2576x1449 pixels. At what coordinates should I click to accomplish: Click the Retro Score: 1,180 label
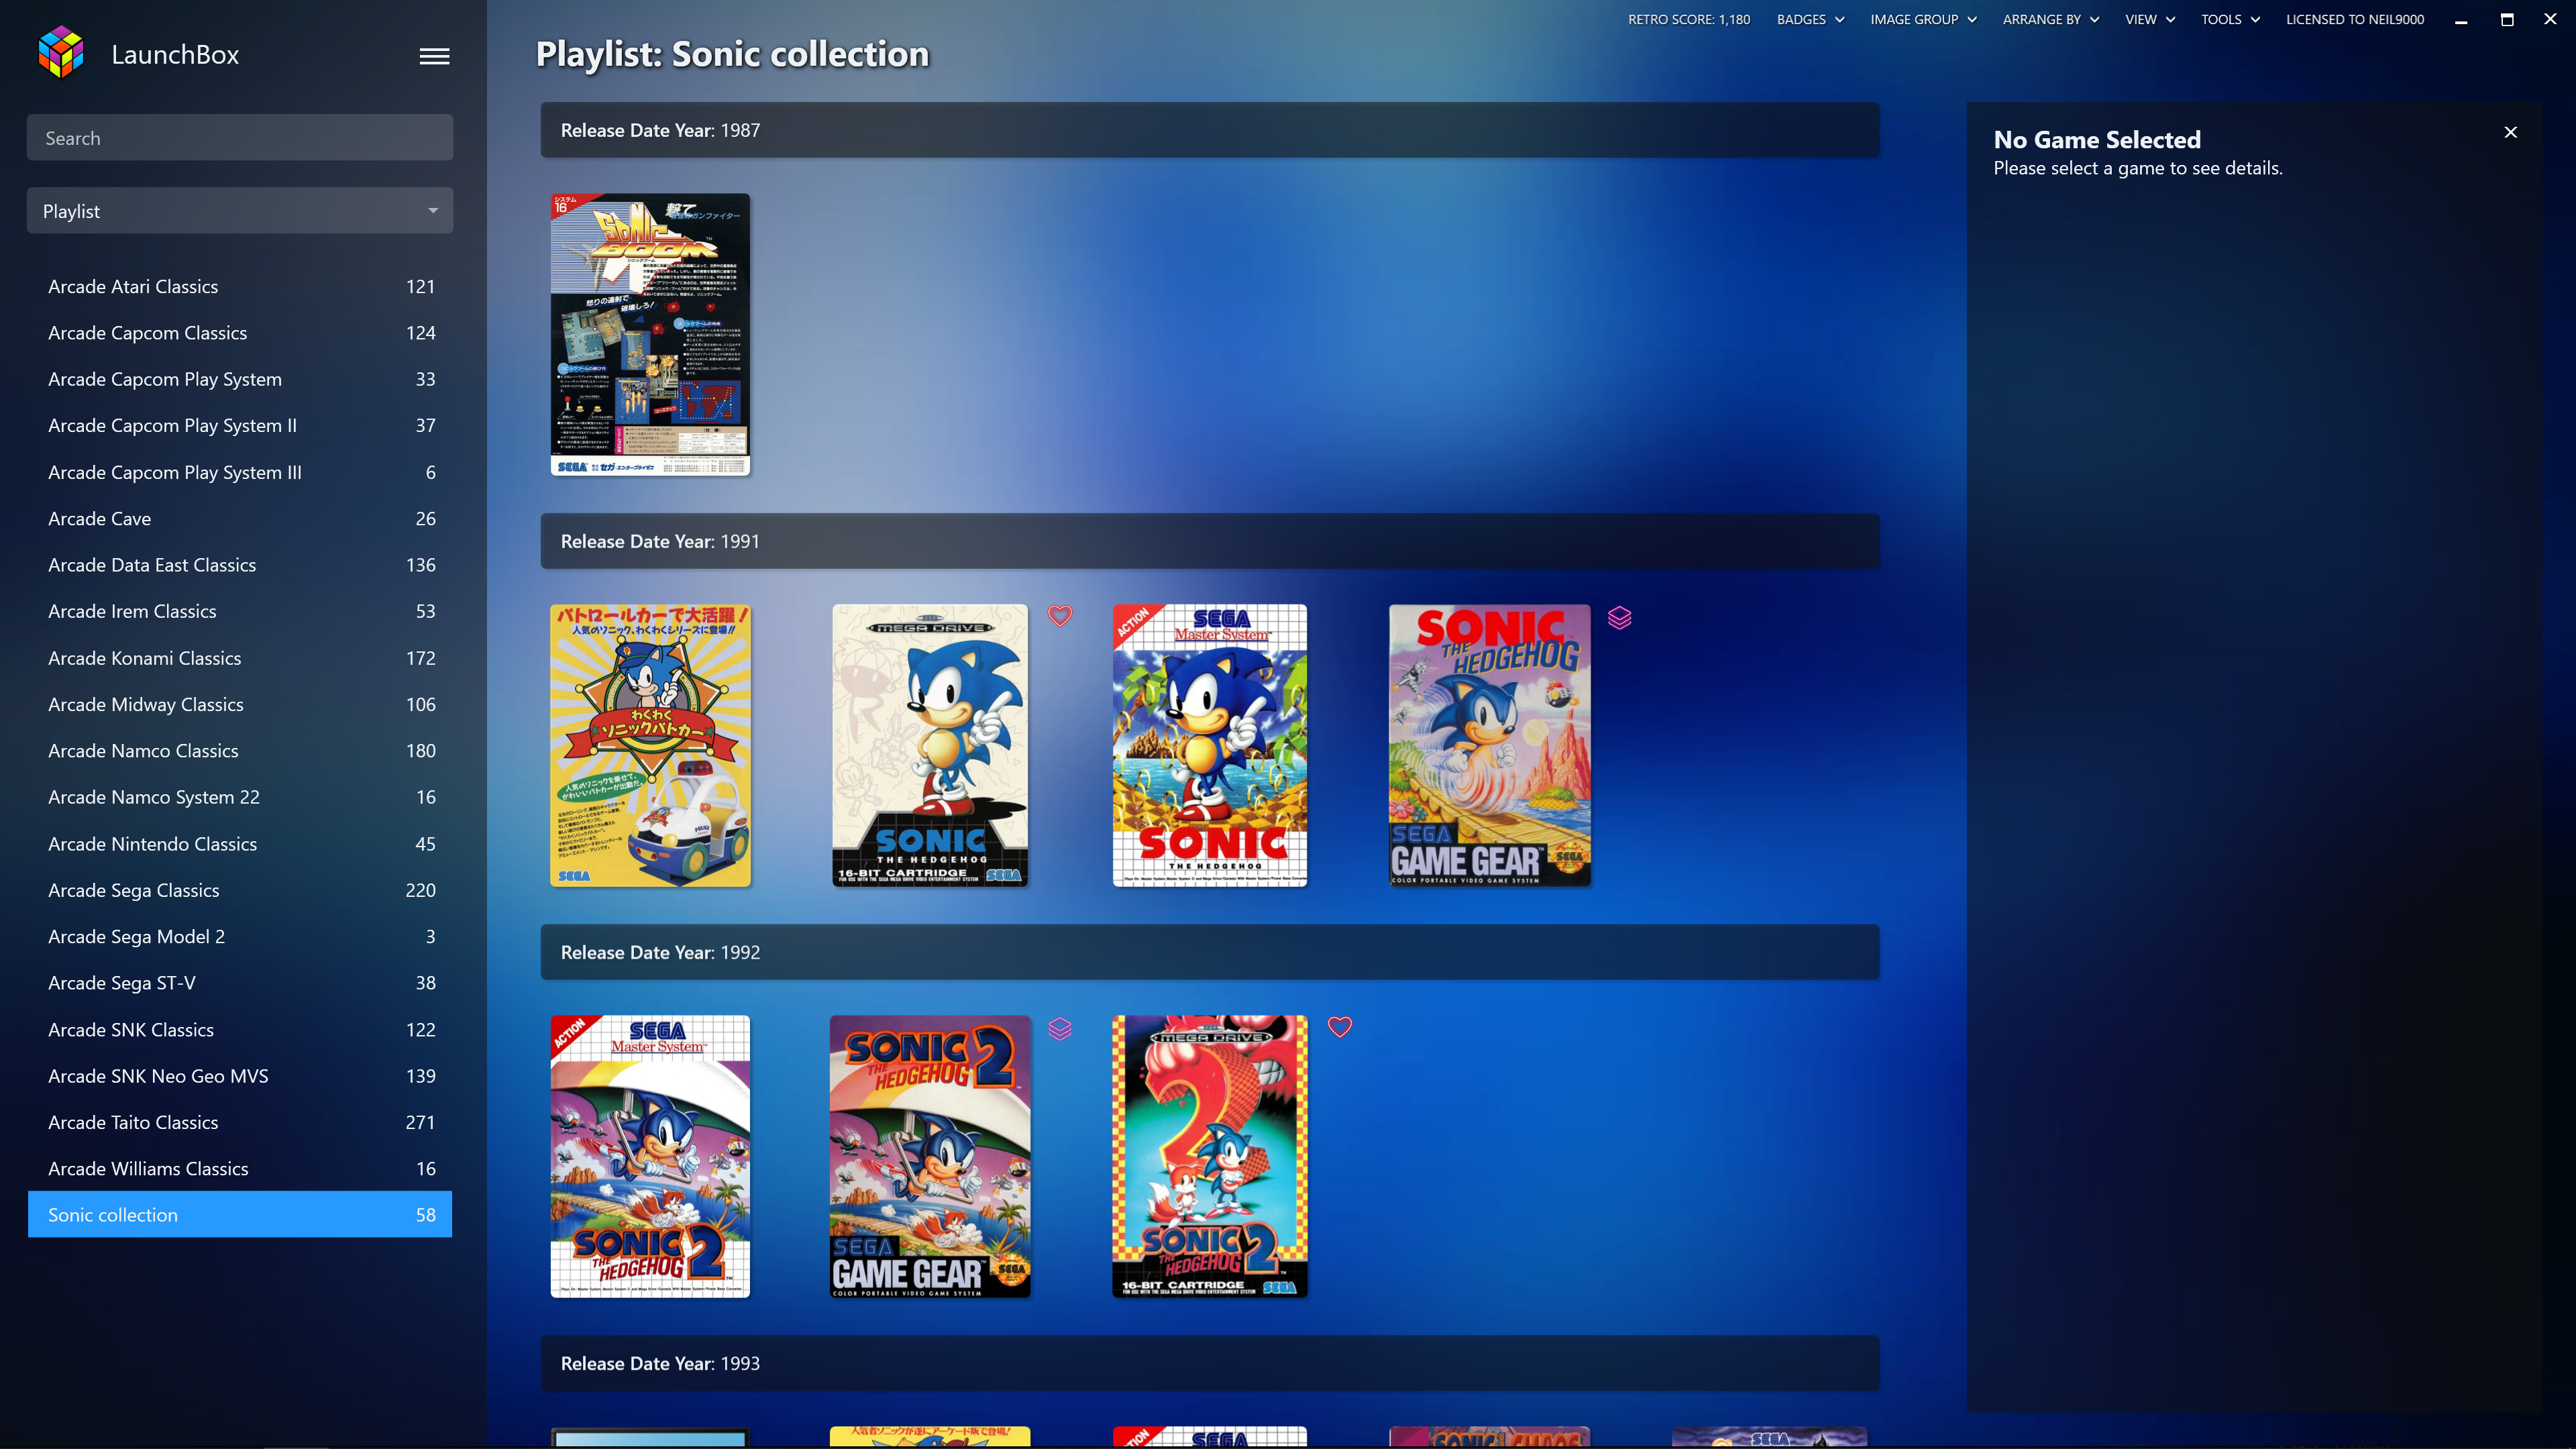[x=1689, y=19]
